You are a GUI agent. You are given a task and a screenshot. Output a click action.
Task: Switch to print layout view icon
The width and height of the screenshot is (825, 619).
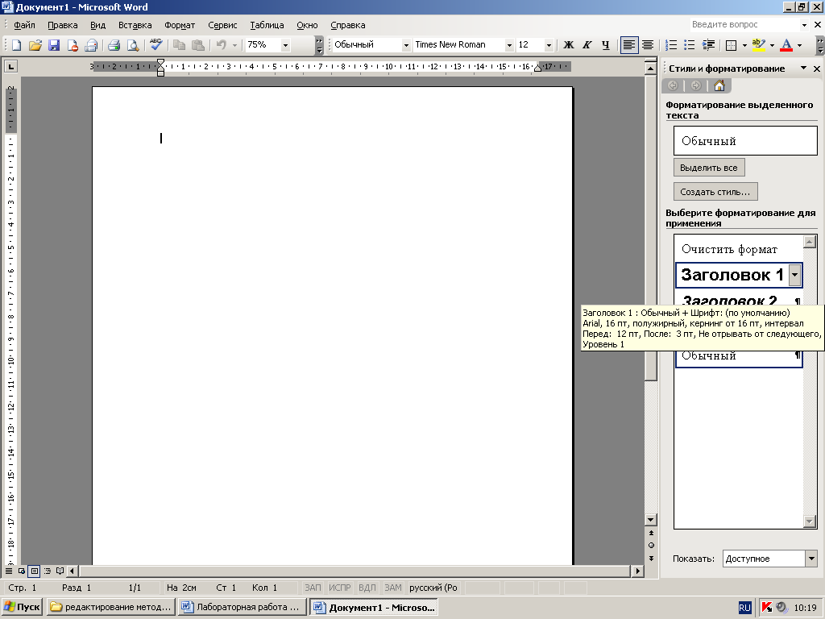pyautogui.click(x=34, y=571)
